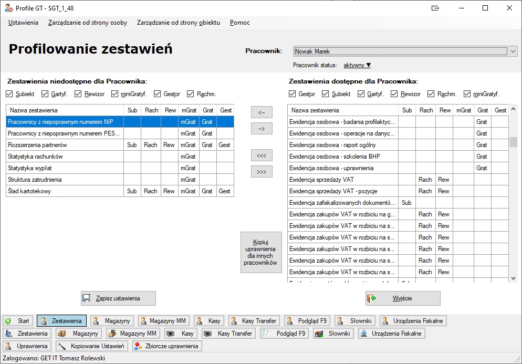Select row Statystyka wypłat
This screenshot has width=522, height=364.
point(120,168)
